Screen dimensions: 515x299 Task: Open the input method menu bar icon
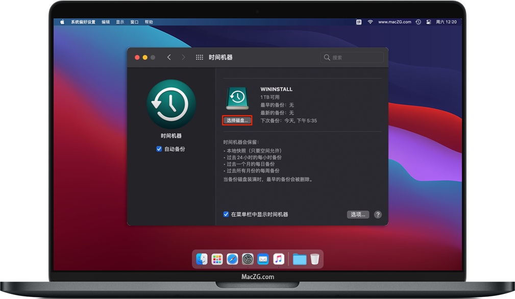point(359,22)
